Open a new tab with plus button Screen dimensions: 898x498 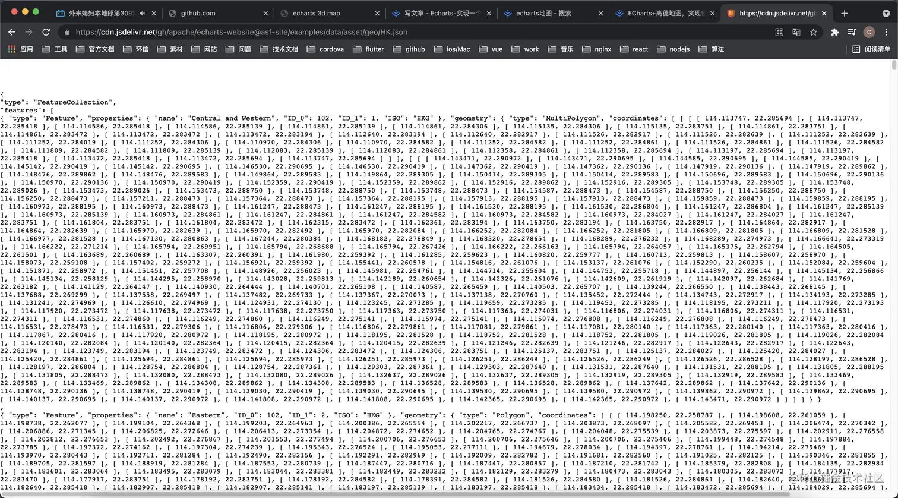(x=844, y=13)
